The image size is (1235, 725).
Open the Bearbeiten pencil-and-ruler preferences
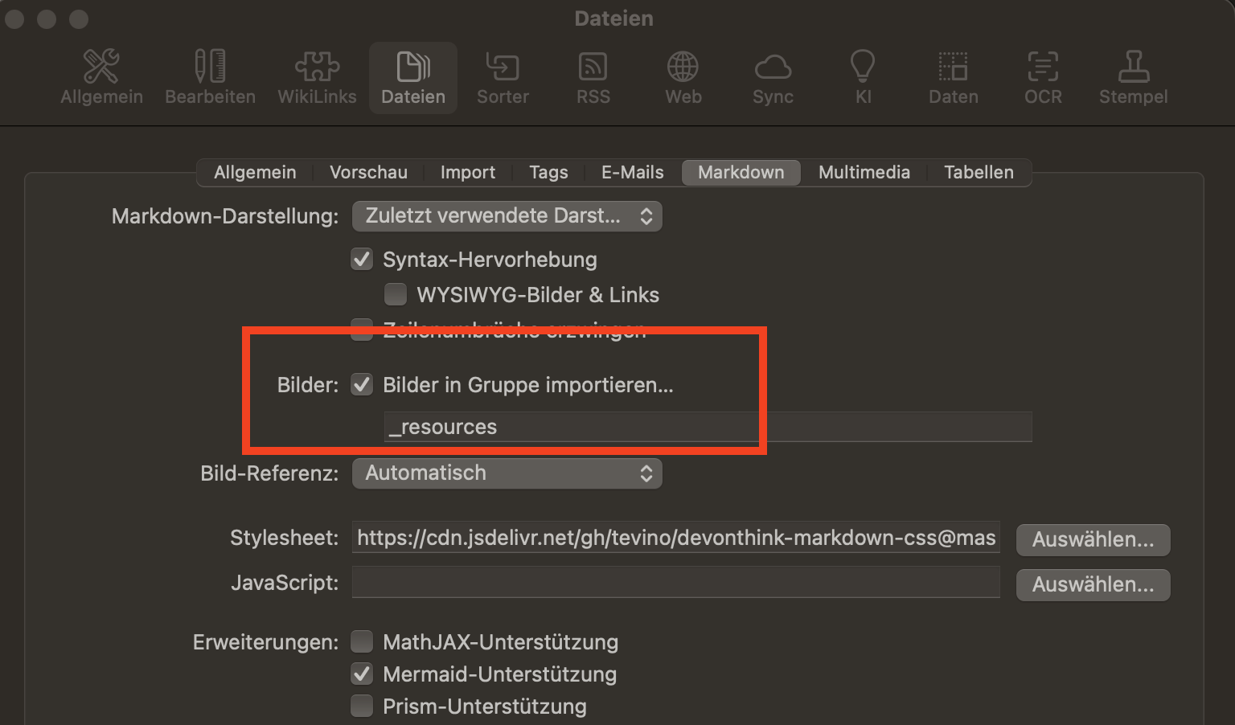point(210,77)
